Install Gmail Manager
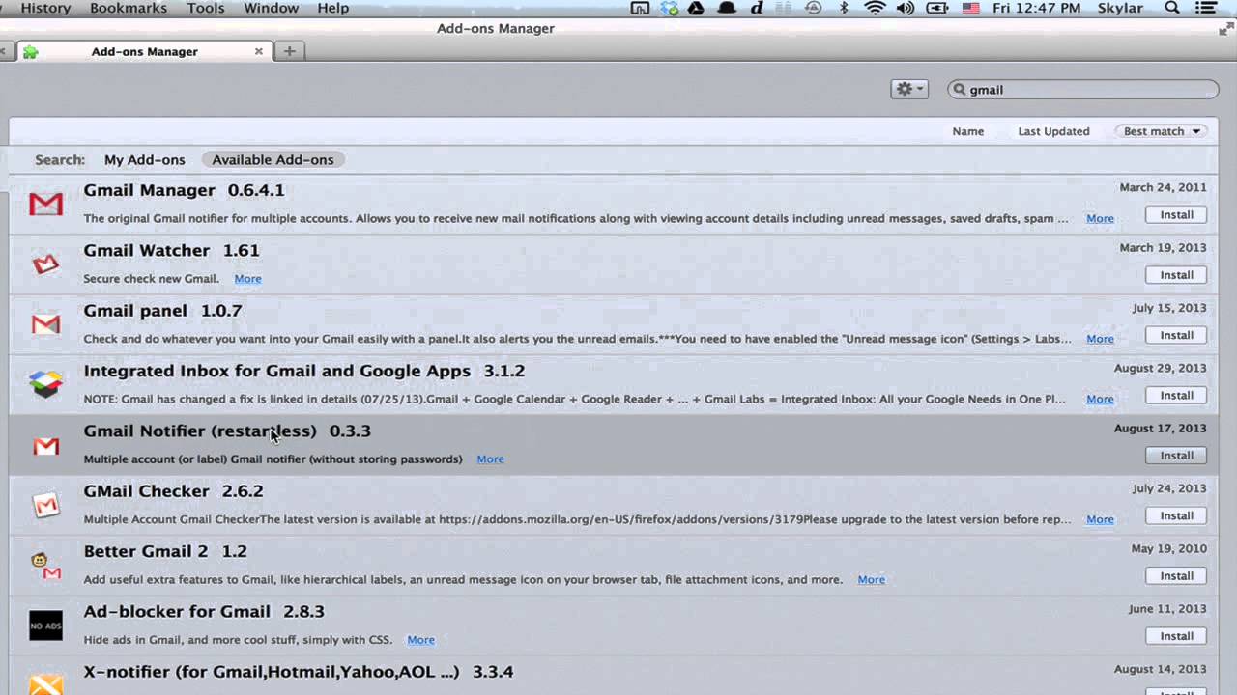Screen dimensions: 1237x695 coord(1176,215)
